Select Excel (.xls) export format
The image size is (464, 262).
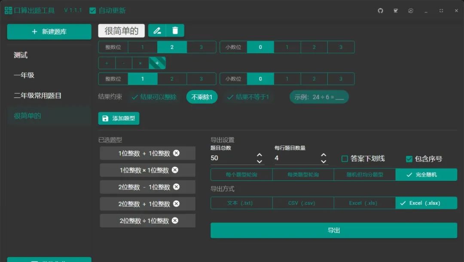[x=365, y=203]
